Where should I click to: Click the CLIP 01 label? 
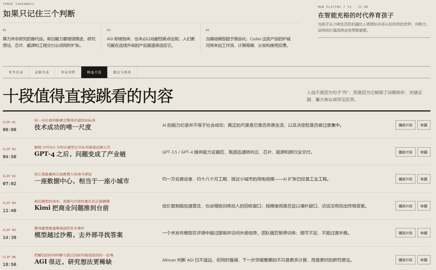(x=9, y=122)
